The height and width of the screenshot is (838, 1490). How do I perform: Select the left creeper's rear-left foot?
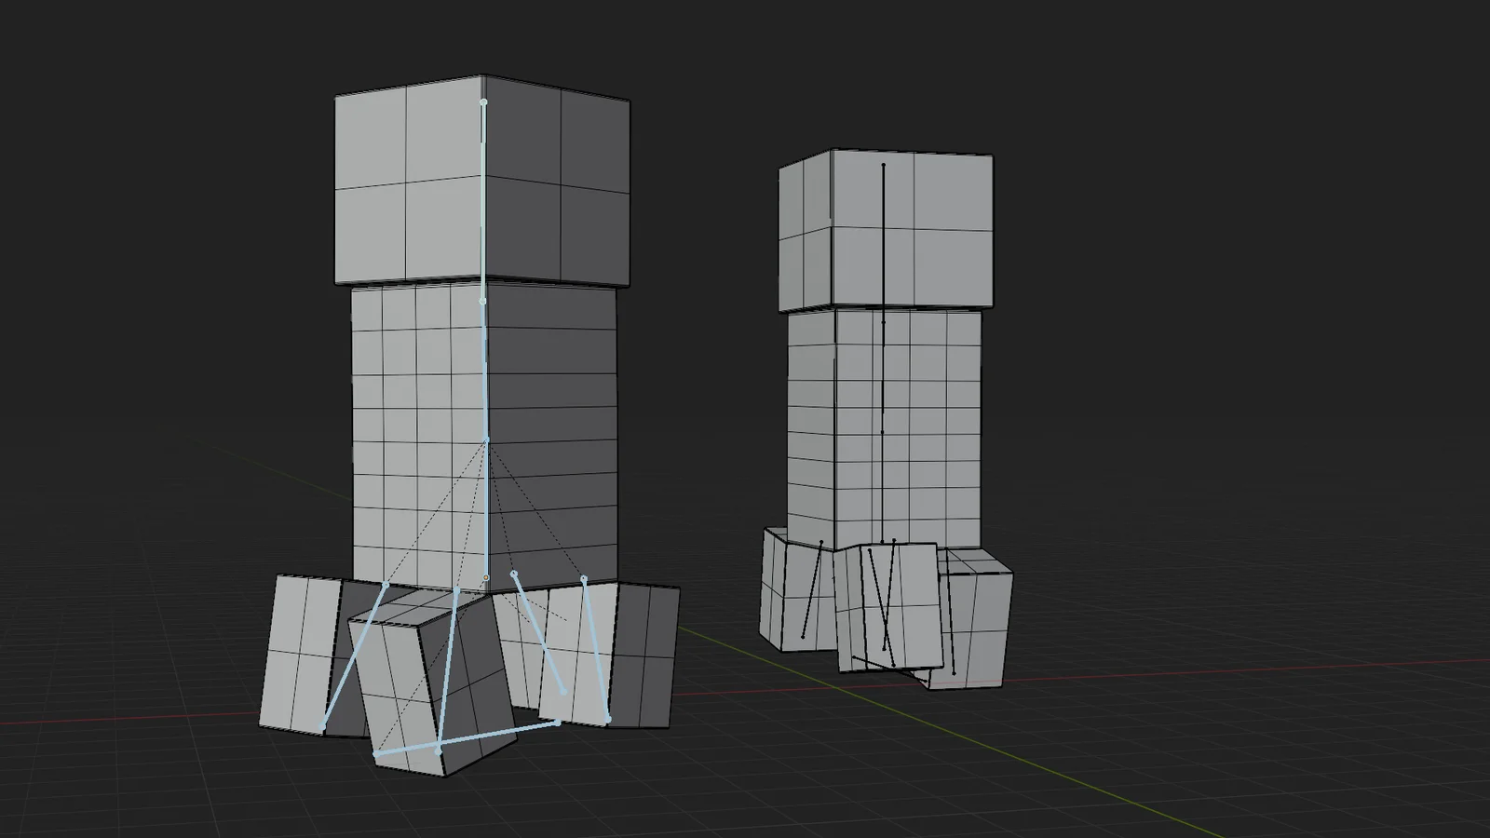click(x=307, y=652)
